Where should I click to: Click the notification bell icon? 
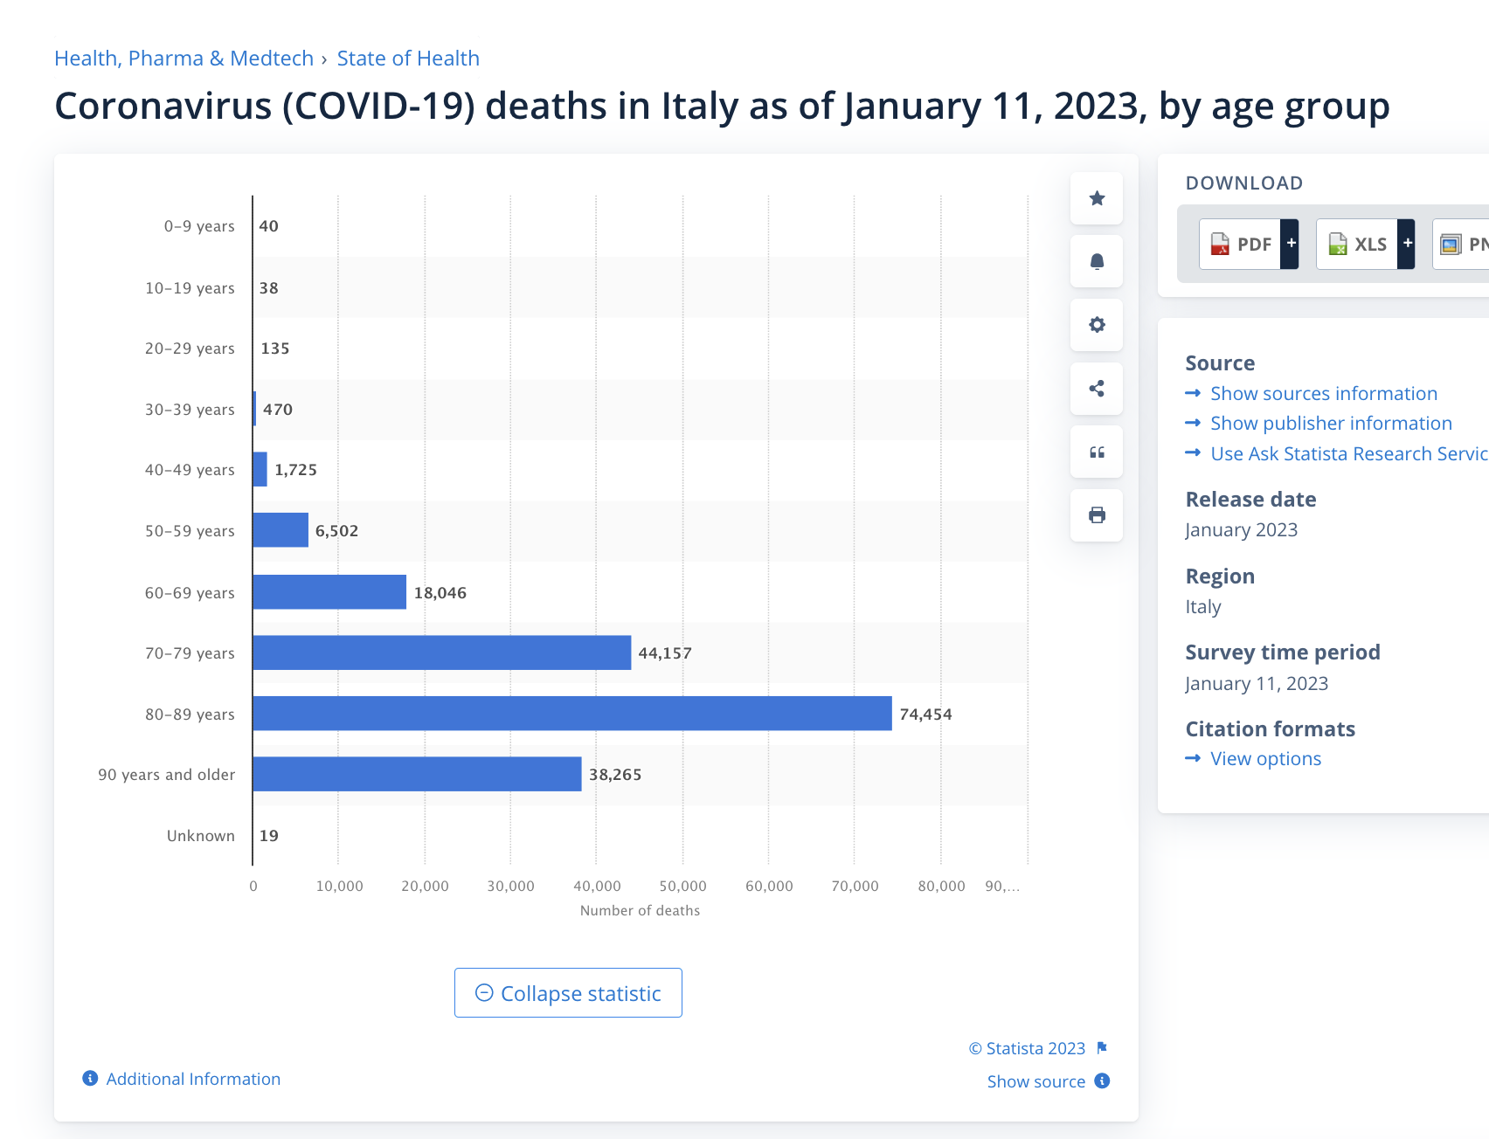[1097, 261]
